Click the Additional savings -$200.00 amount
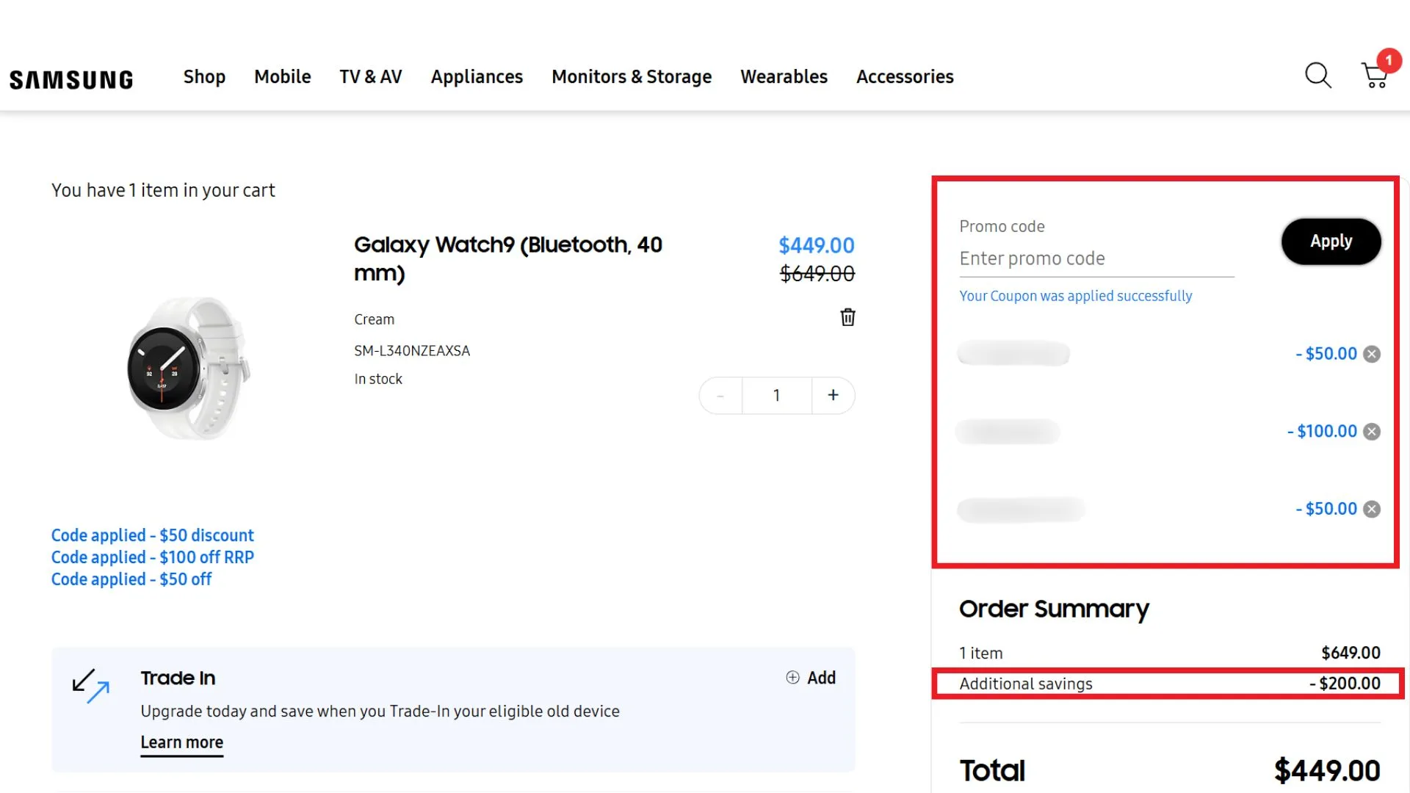 [1345, 684]
